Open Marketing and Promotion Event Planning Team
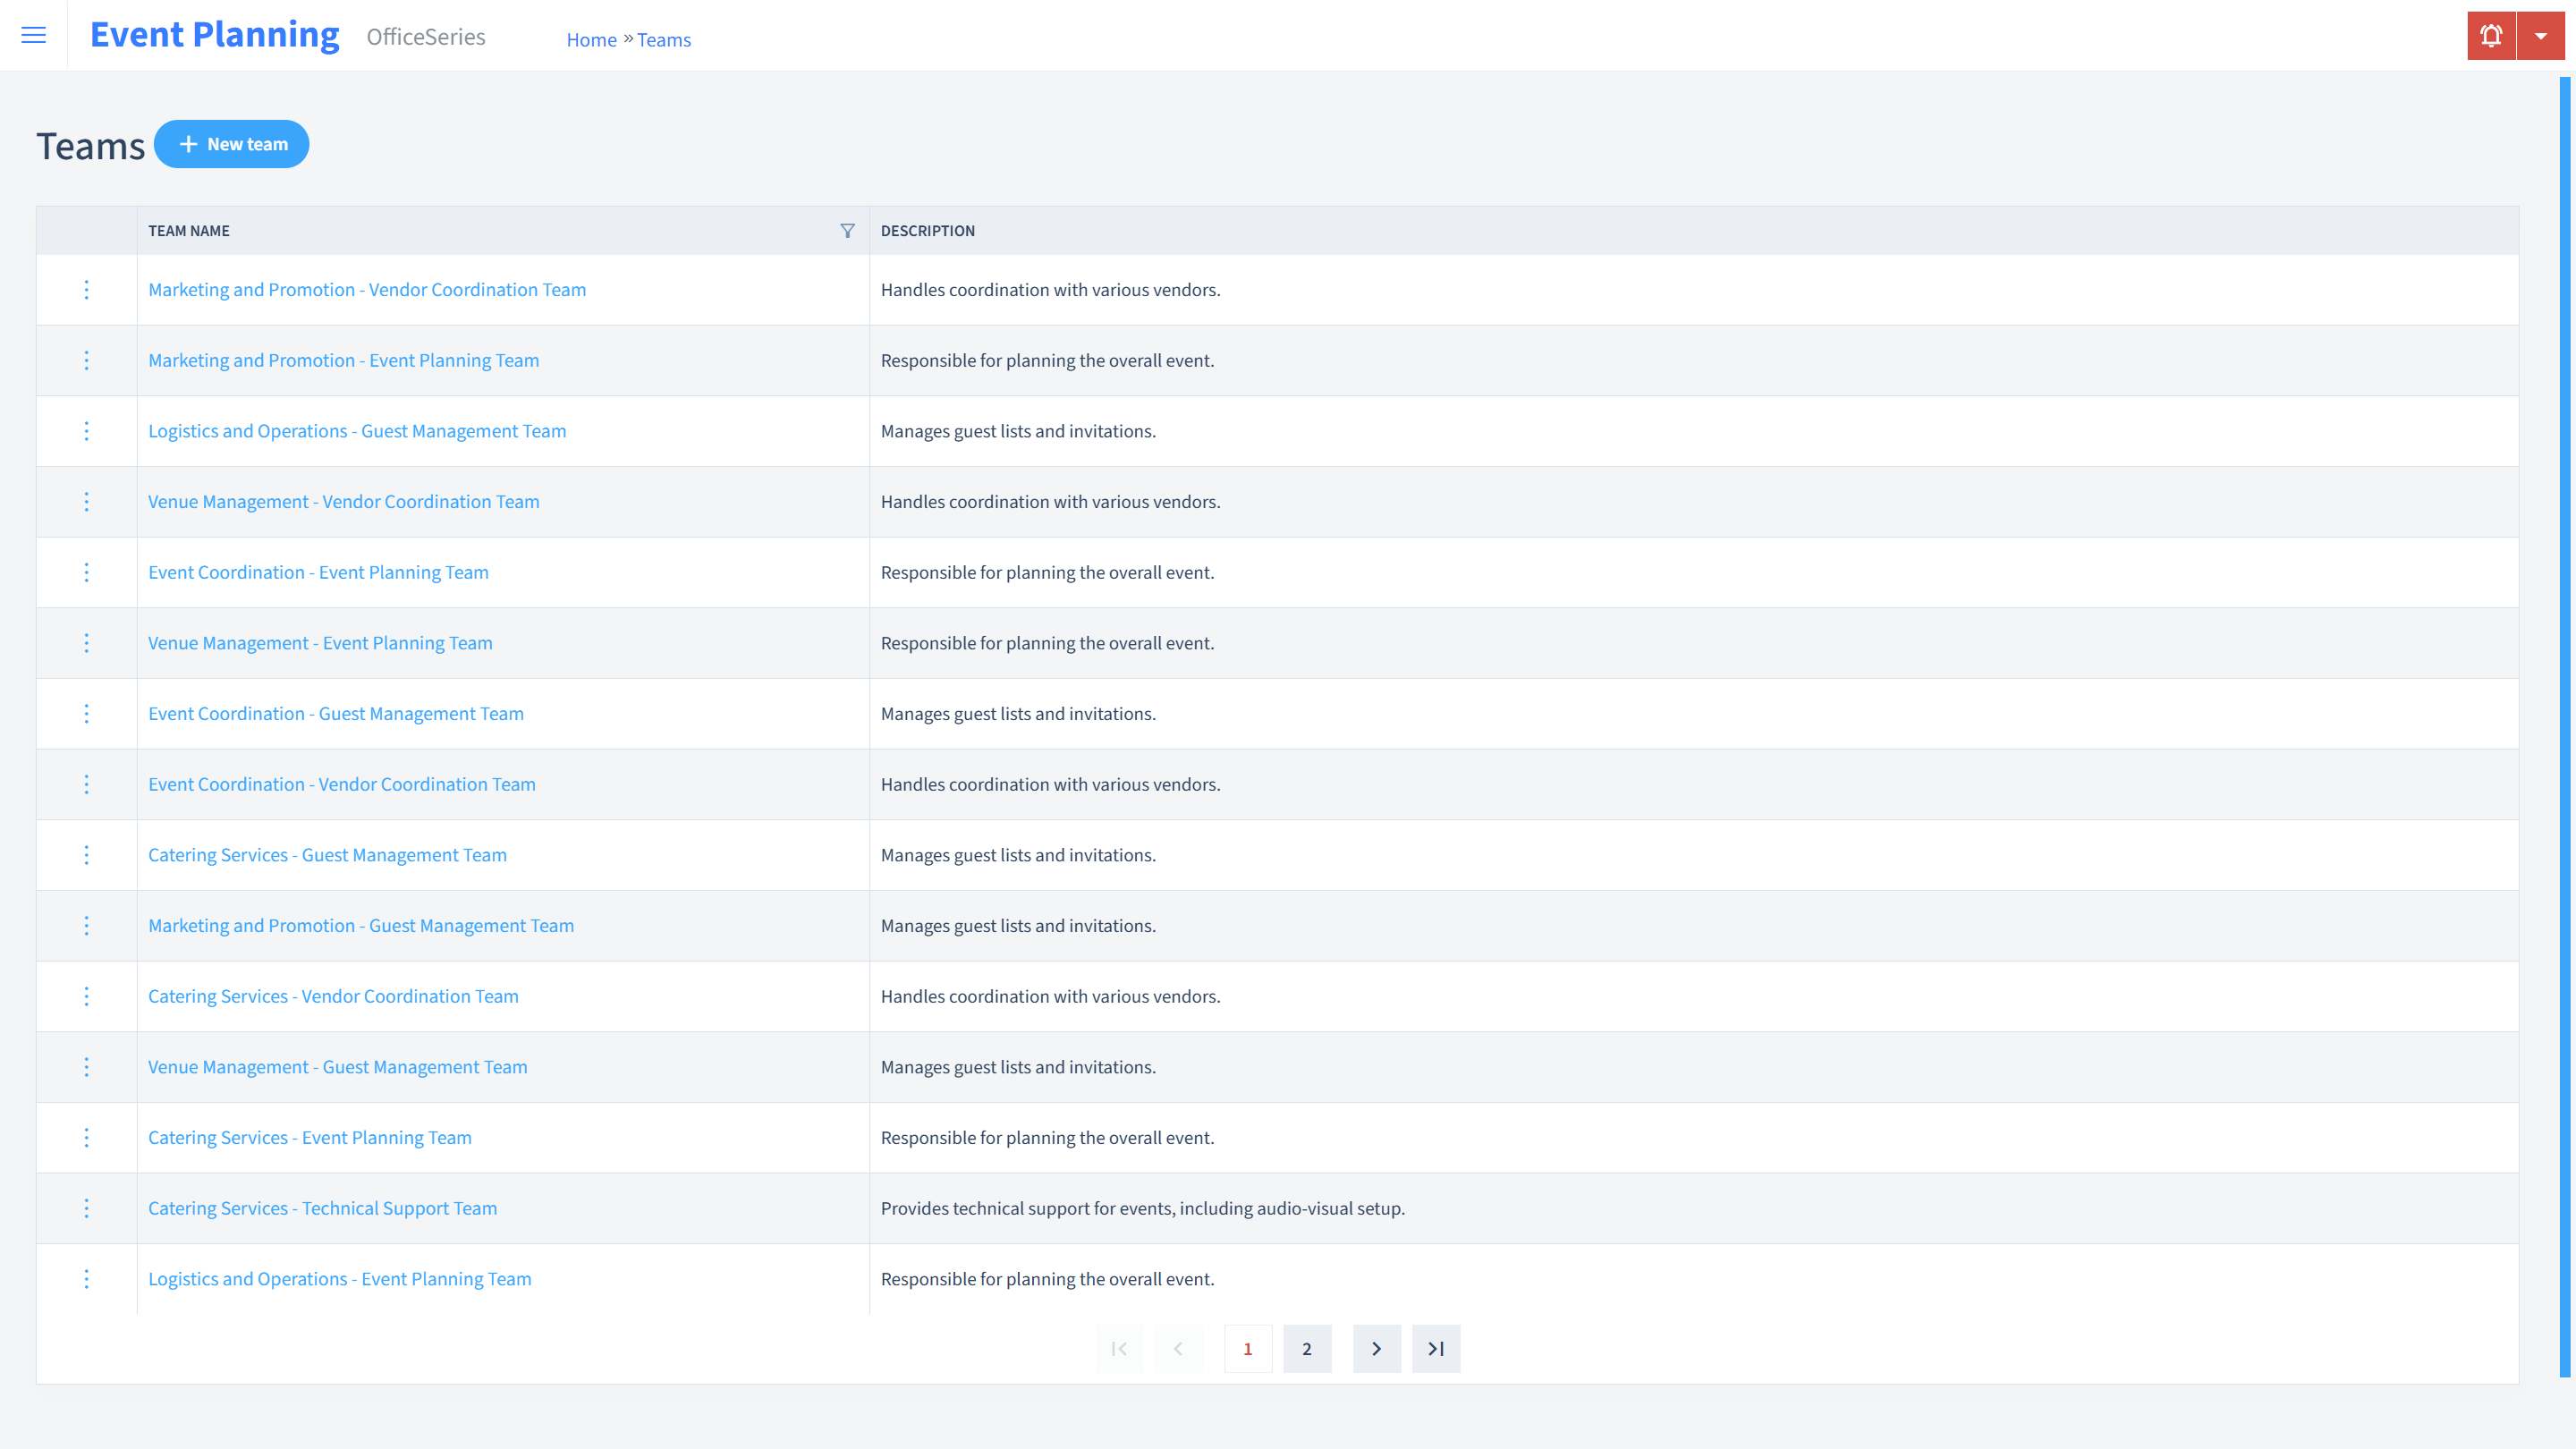2576x1449 pixels. point(343,360)
